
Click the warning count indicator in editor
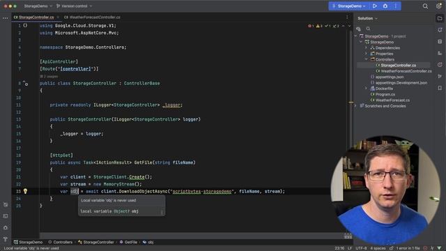pos(319,26)
